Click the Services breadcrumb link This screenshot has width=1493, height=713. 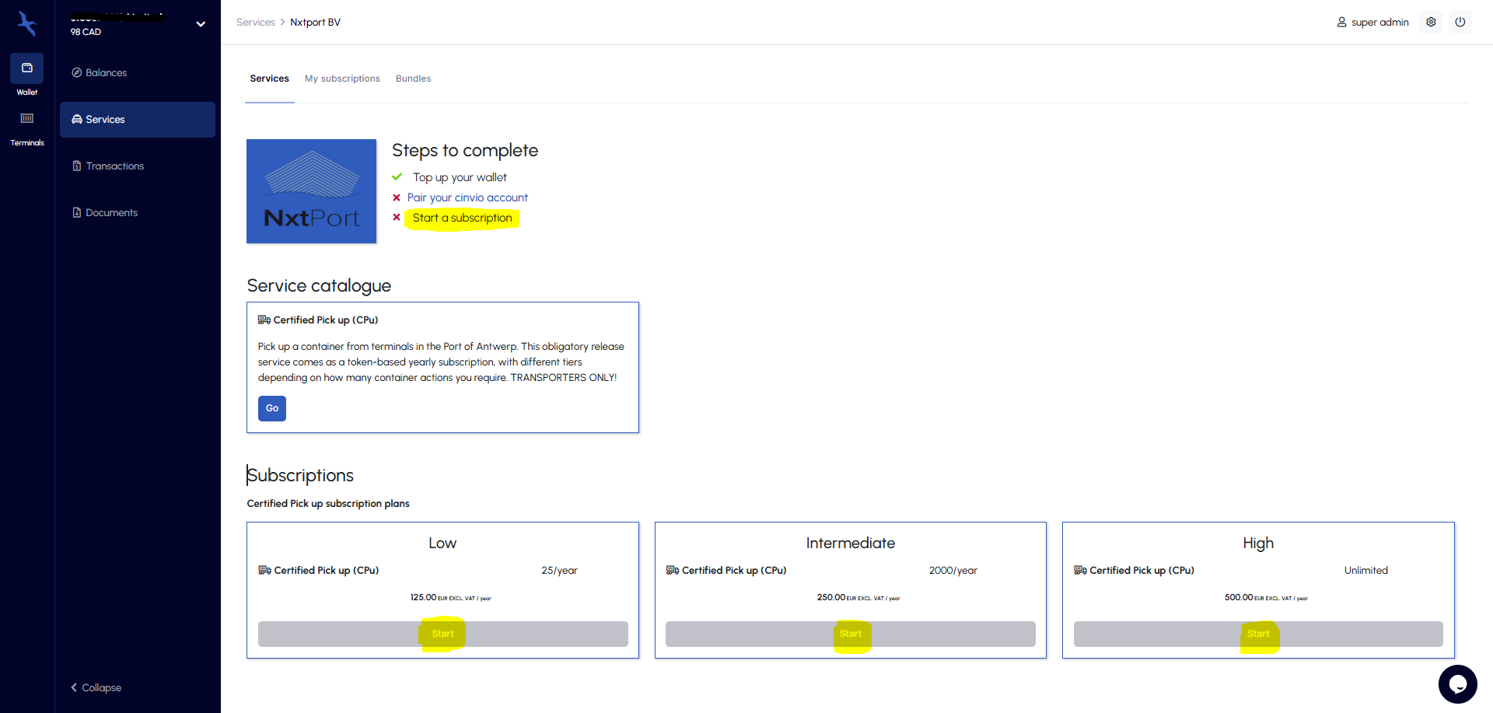pos(256,23)
